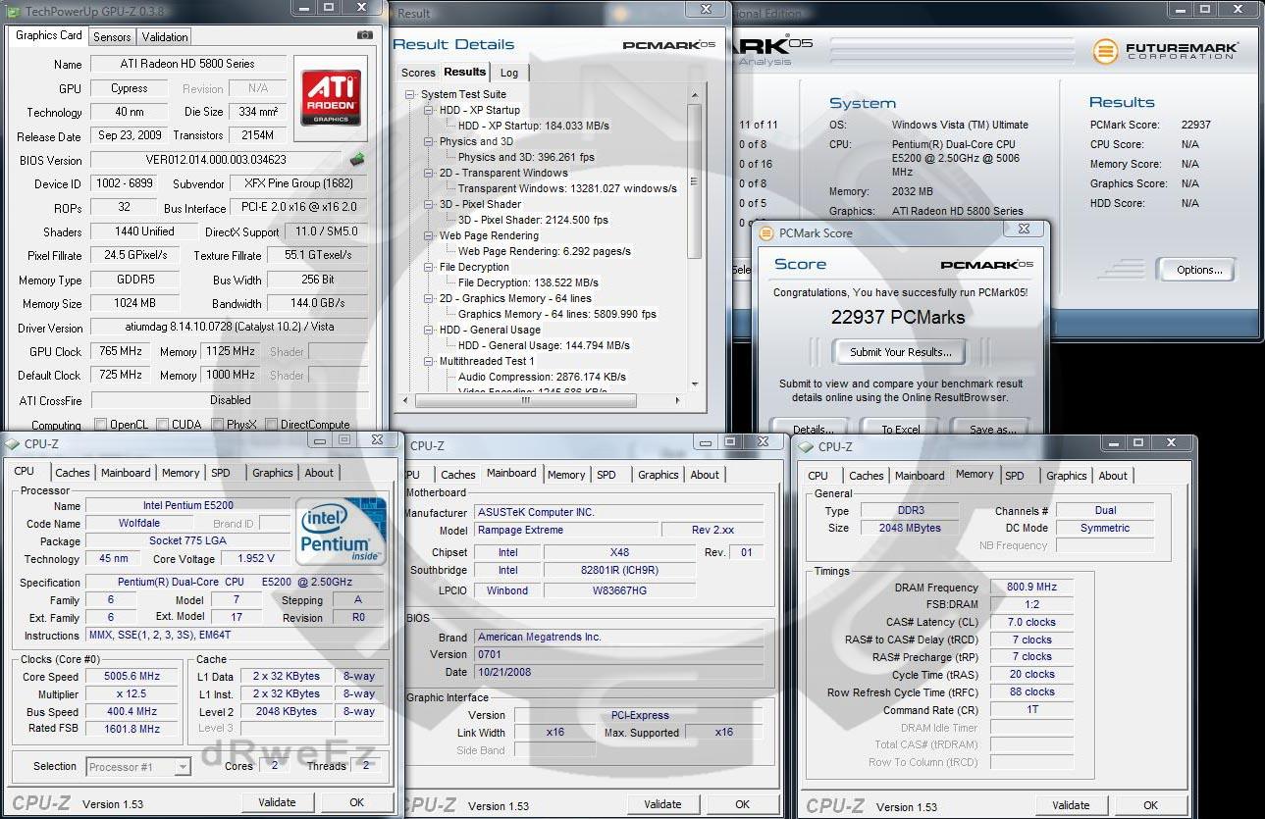Click the 22937 PCMarks score text

898,317
